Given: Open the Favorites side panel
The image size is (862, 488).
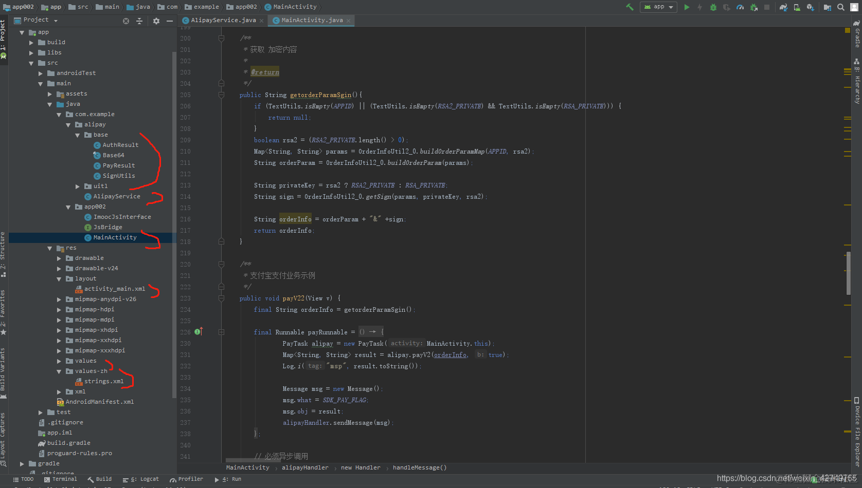Looking at the screenshot, I should coord(3,312).
